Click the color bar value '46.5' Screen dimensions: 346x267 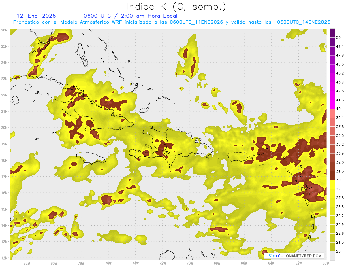click(340, 64)
